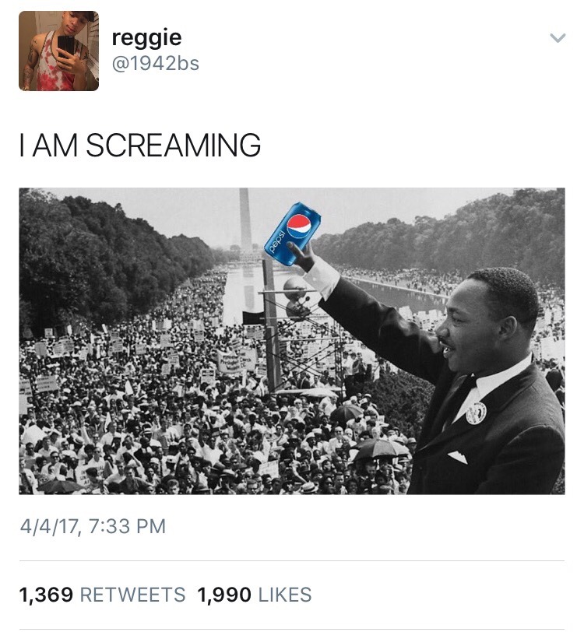584x632 pixels.
Task: Click the white pocket square on suit
Action: 457,457
